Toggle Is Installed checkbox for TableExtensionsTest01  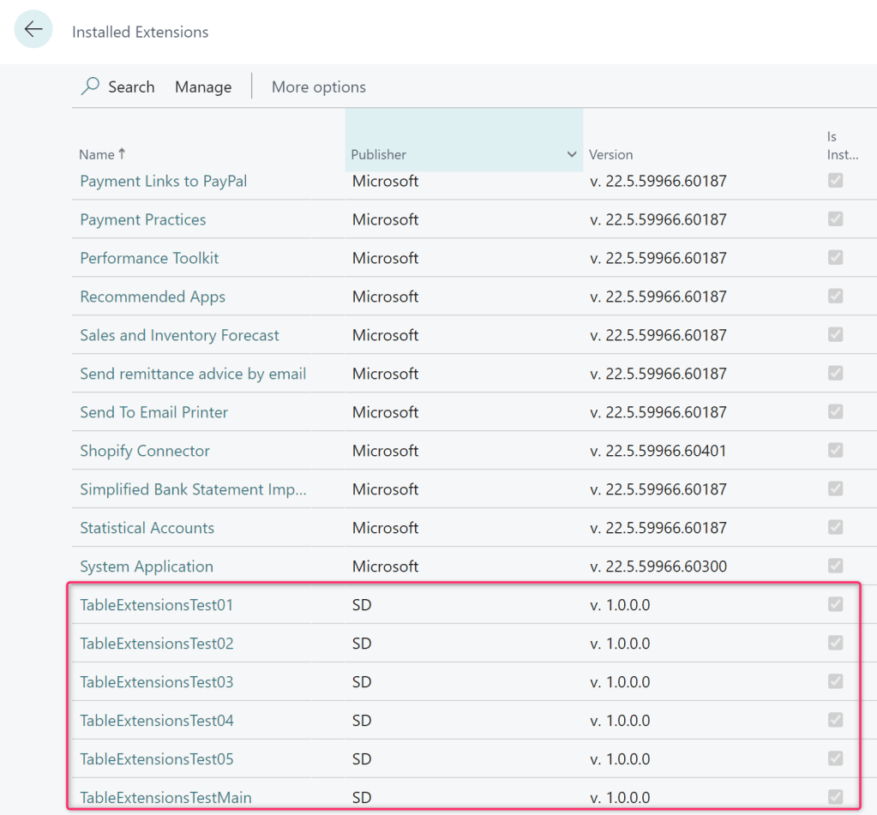tap(835, 605)
